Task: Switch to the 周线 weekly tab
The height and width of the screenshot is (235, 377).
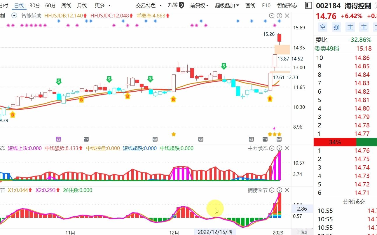Action: coord(66,5)
